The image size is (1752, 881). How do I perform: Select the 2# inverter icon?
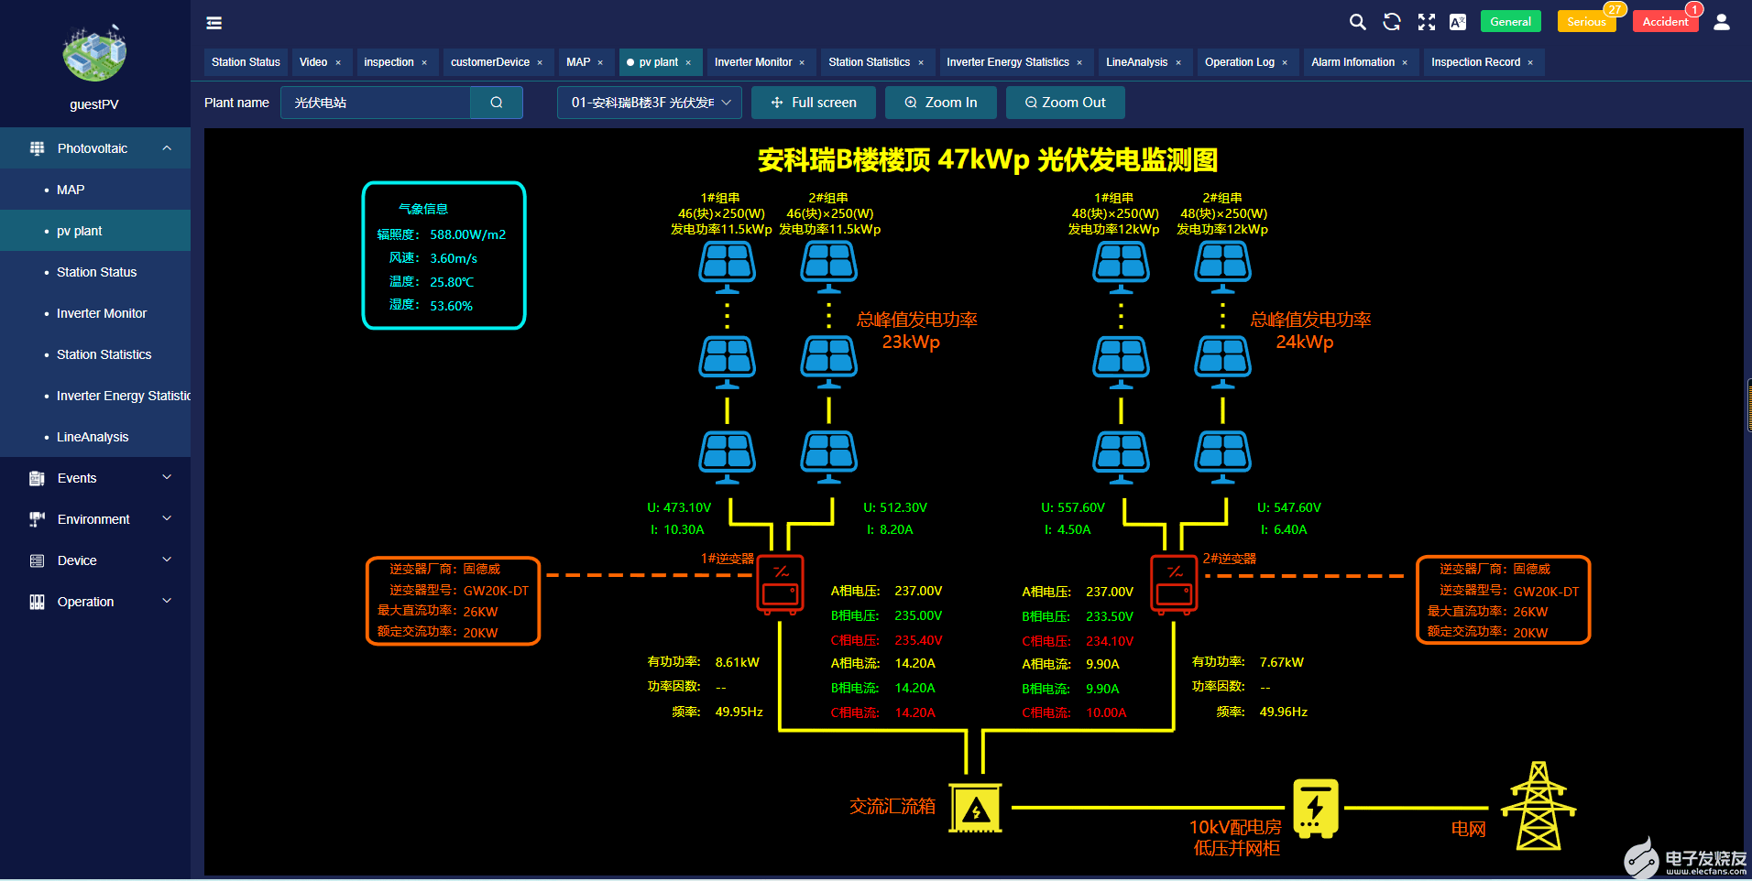1174,583
